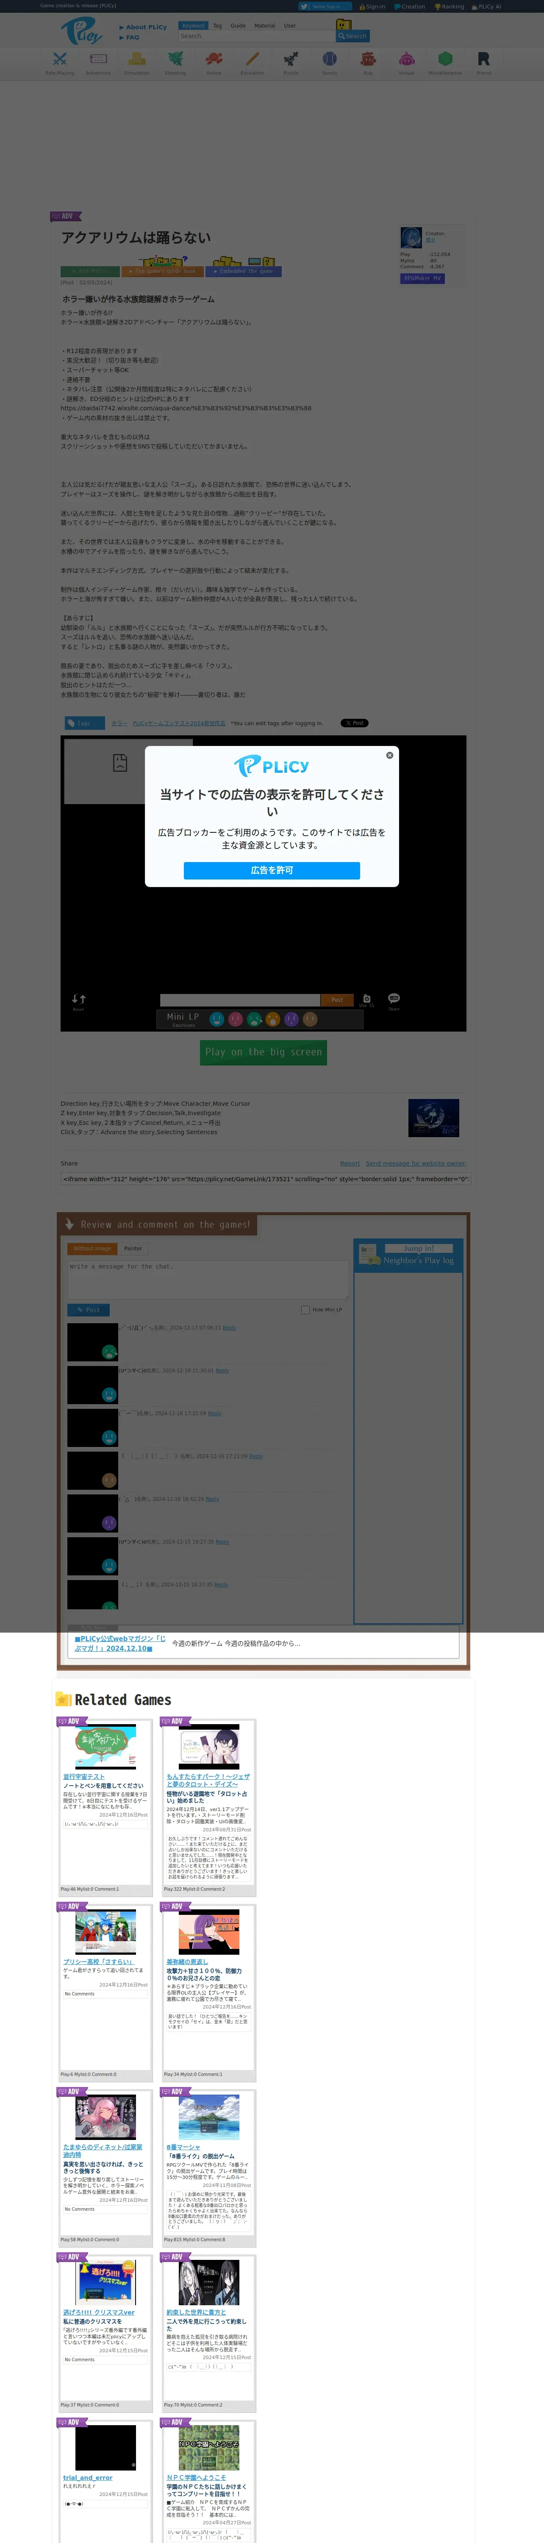This screenshot has width=544, height=2543.
Task: Click Reply on the 07:06:11 comment
Action: pyautogui.click(x=229, y=1328)
